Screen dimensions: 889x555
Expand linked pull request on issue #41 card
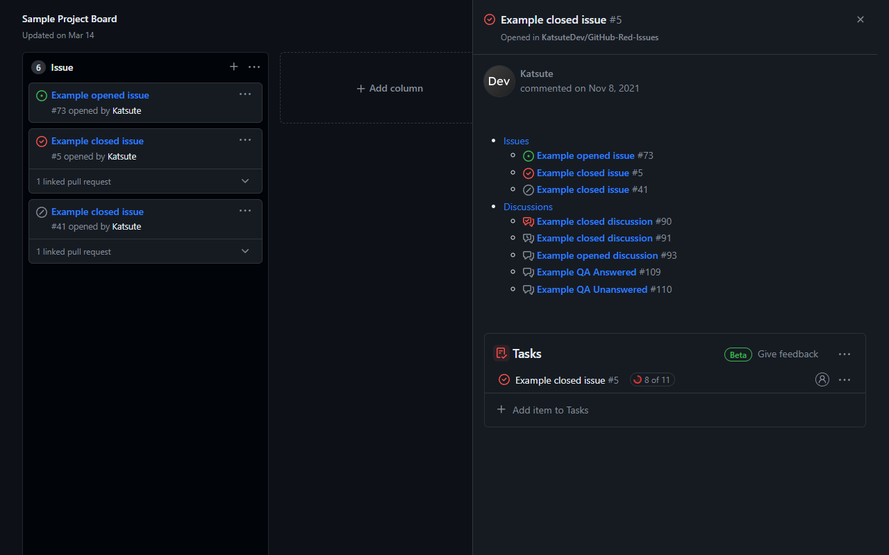244,251
